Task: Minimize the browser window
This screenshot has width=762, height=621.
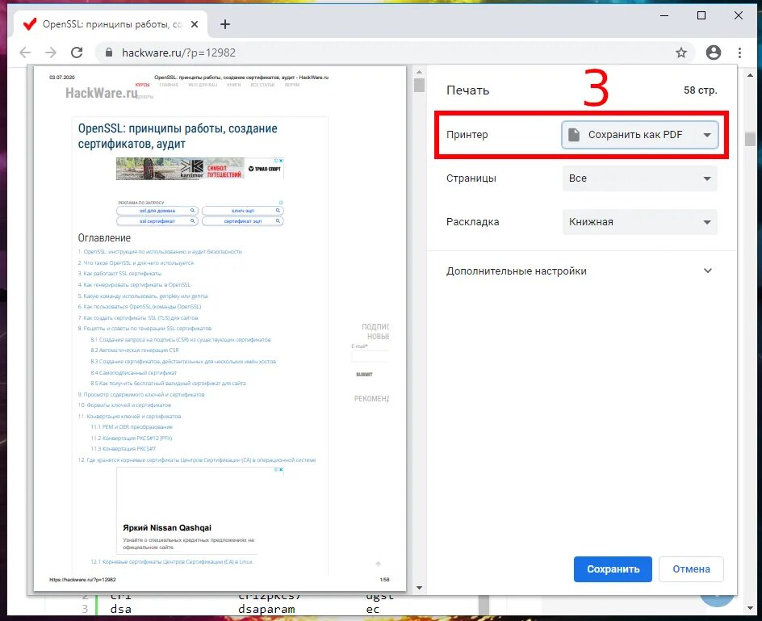Action: pyautogui.click(x=664, y=15)
